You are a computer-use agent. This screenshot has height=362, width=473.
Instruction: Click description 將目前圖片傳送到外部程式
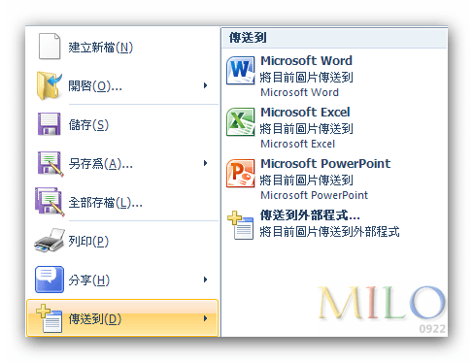click(329, 232)
